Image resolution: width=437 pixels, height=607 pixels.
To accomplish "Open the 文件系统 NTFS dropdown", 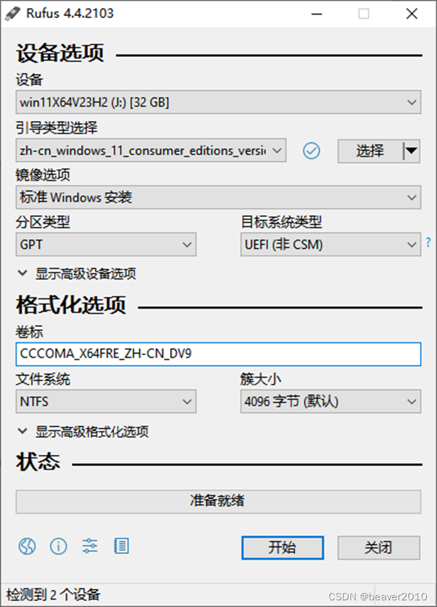I will pos(106,401).
